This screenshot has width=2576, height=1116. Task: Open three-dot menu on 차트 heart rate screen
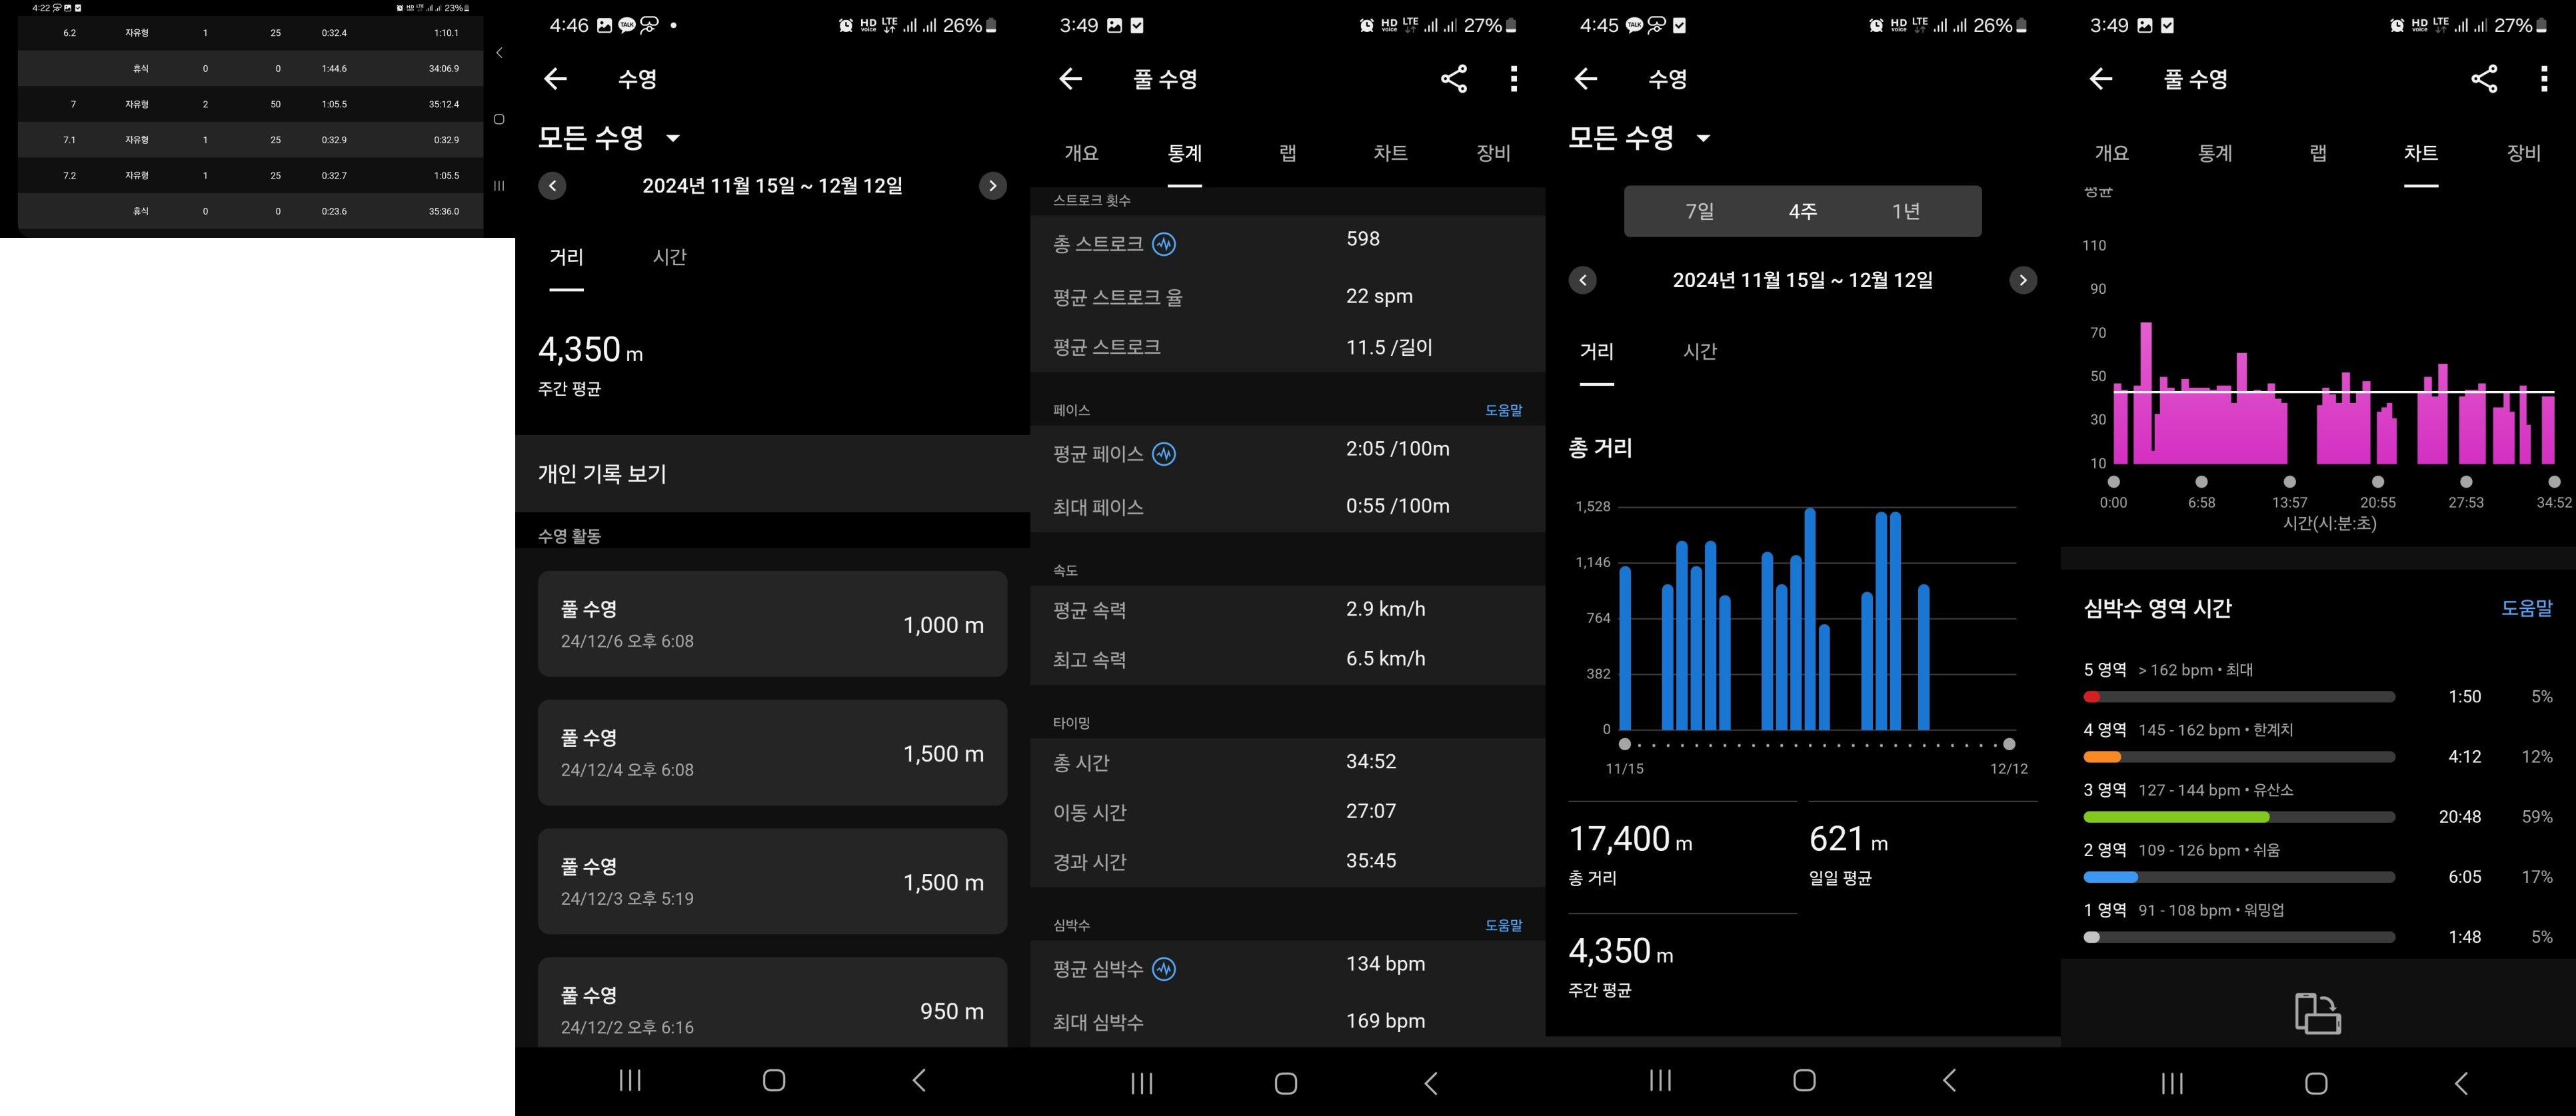(2544, 79)
